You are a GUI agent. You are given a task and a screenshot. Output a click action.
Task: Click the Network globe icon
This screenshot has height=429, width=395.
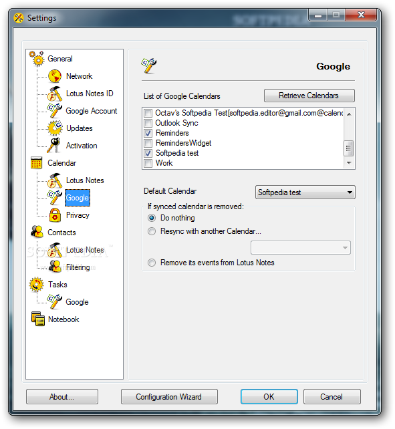point(55,76)
